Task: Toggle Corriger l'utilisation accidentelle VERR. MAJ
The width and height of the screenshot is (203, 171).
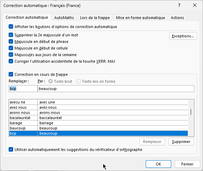Action: click(x=11, y=61)
